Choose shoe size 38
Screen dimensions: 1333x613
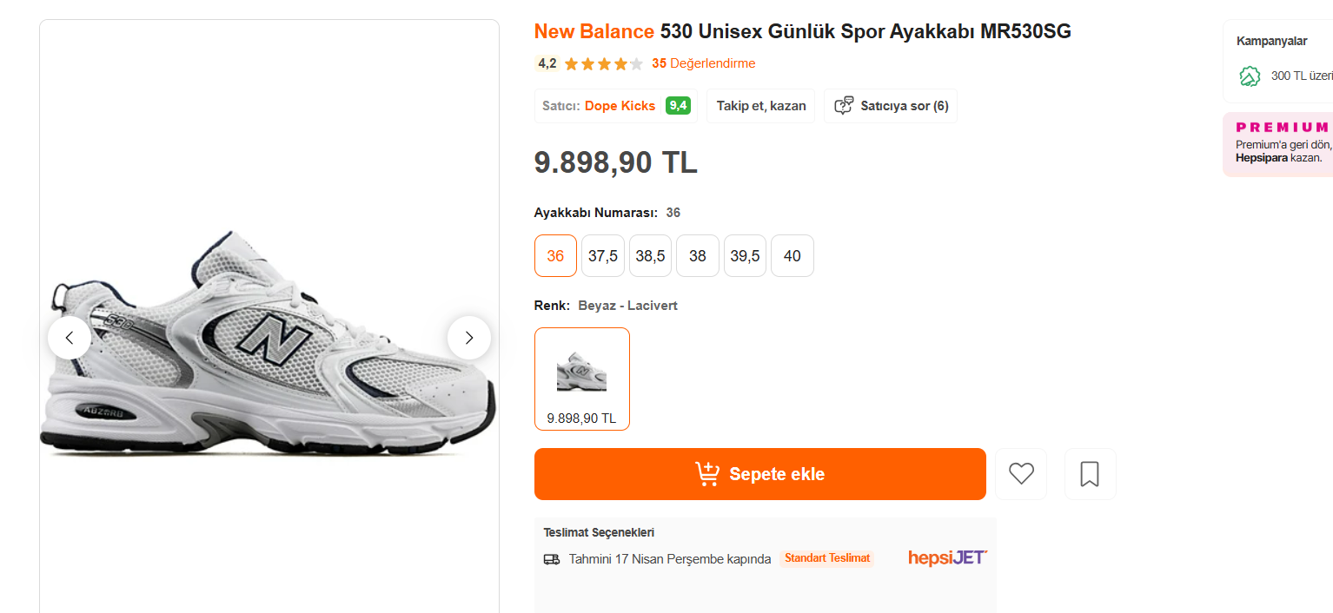(x=698, y=256)
